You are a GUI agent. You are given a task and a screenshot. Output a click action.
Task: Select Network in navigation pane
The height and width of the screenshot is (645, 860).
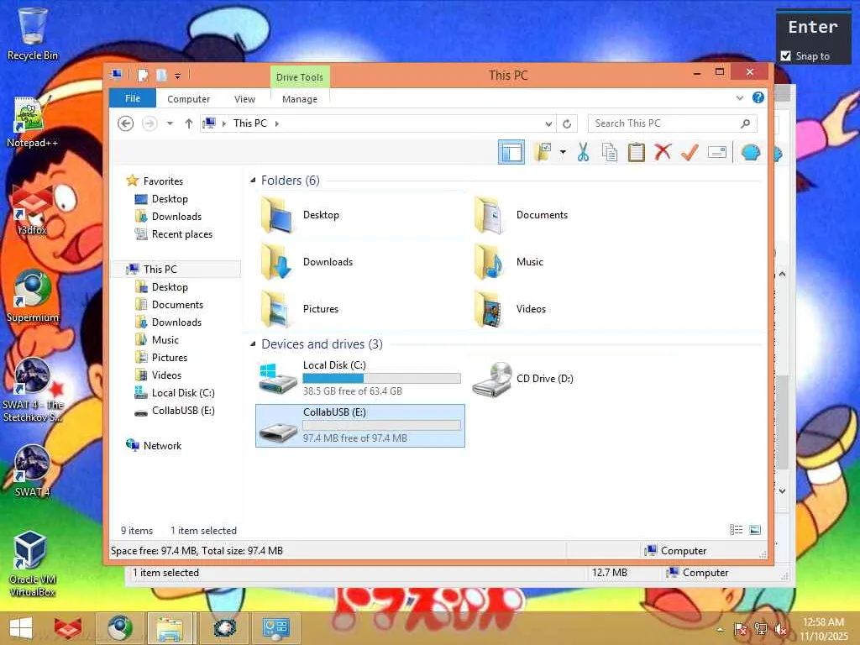[162, 446]
